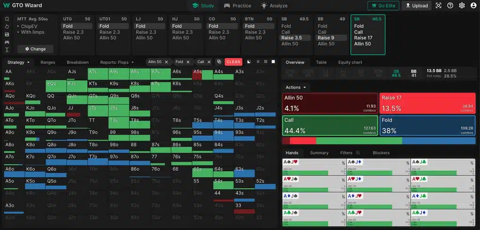
Task: Switch to the Study tab
Action: 203,6
